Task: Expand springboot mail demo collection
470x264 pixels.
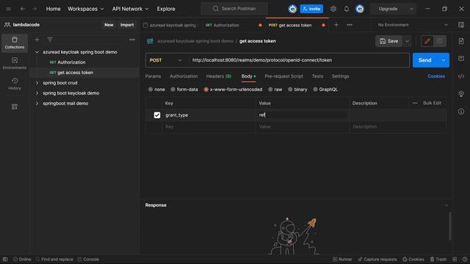Action: click(x=37, y=103)
